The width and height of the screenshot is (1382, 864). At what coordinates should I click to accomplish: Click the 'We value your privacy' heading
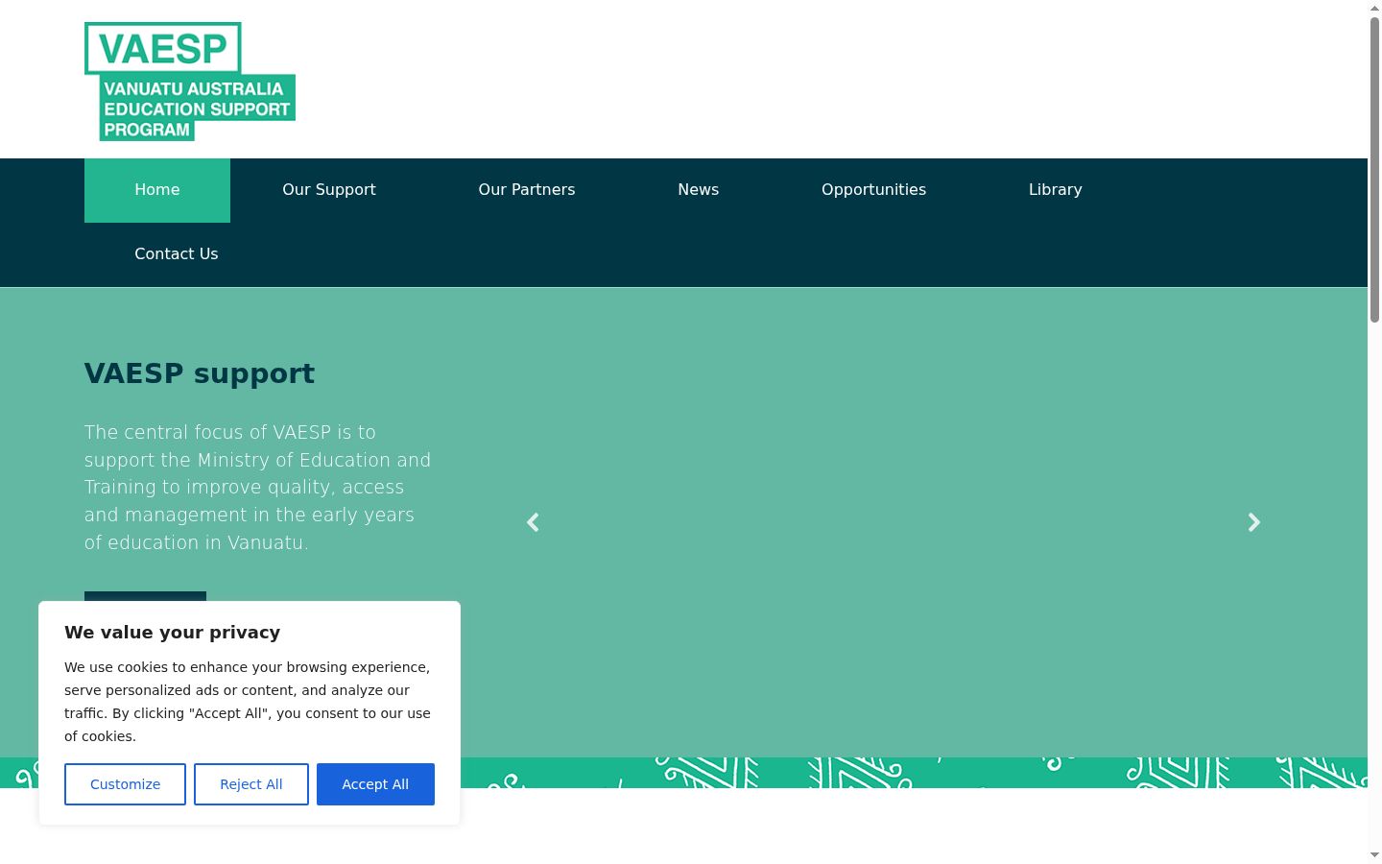[173, 633]
